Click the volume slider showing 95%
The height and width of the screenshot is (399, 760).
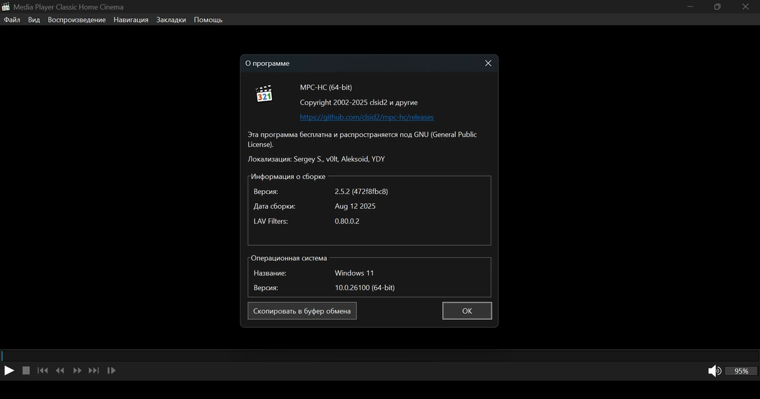coord(741,371)
